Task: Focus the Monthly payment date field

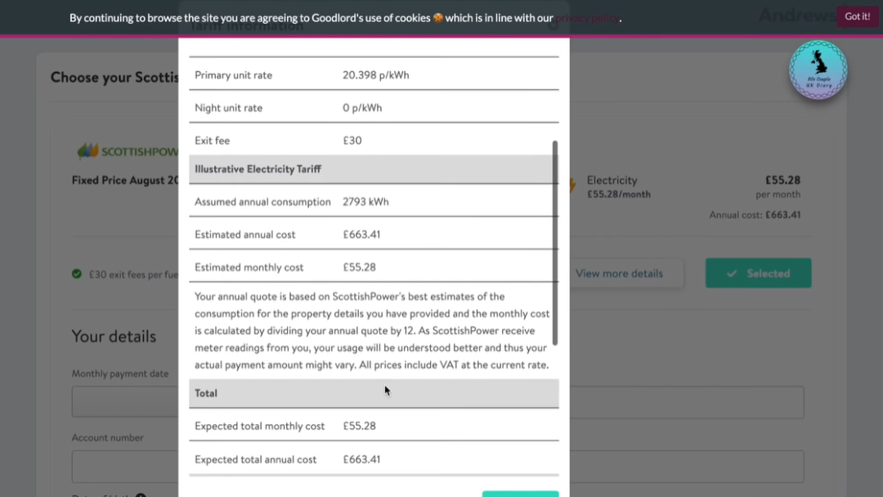Action: [124, 402]
